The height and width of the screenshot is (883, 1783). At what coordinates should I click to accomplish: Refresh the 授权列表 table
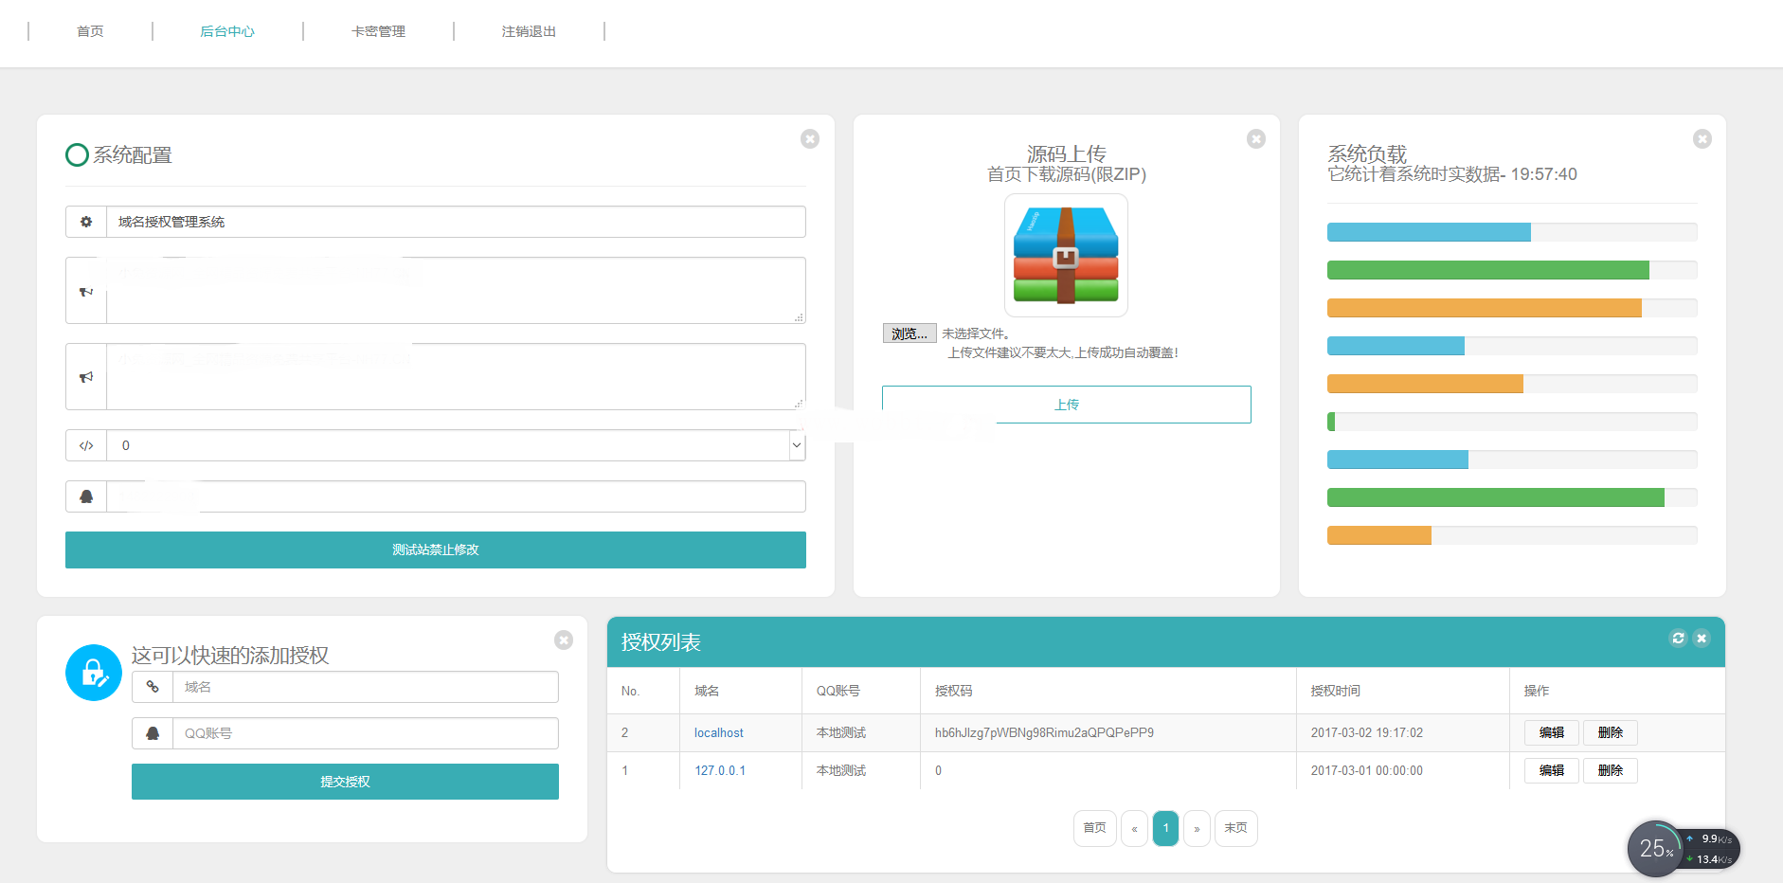[x=1678, y=639]
